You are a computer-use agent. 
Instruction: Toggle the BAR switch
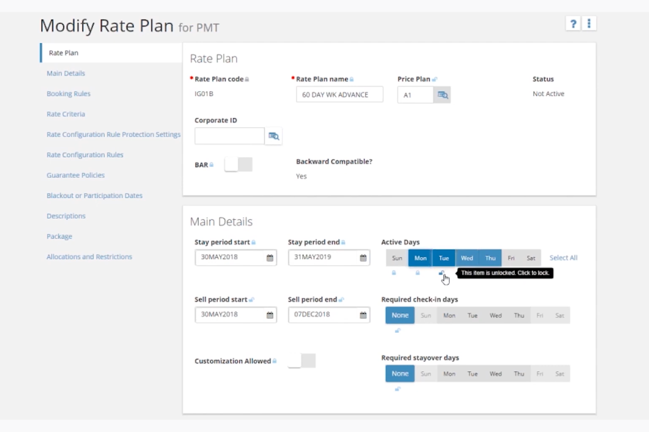(238, 165)
